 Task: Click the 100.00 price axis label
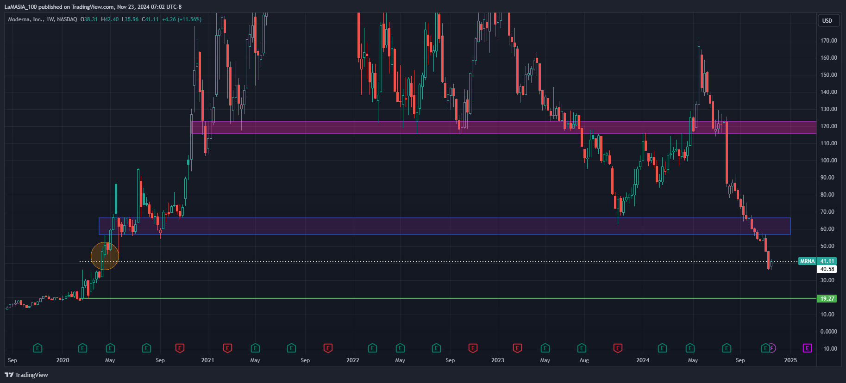[x=828, y=161]
